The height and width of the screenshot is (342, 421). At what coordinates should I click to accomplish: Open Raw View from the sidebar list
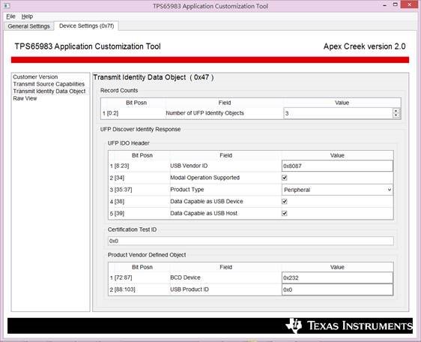[25, 98]
